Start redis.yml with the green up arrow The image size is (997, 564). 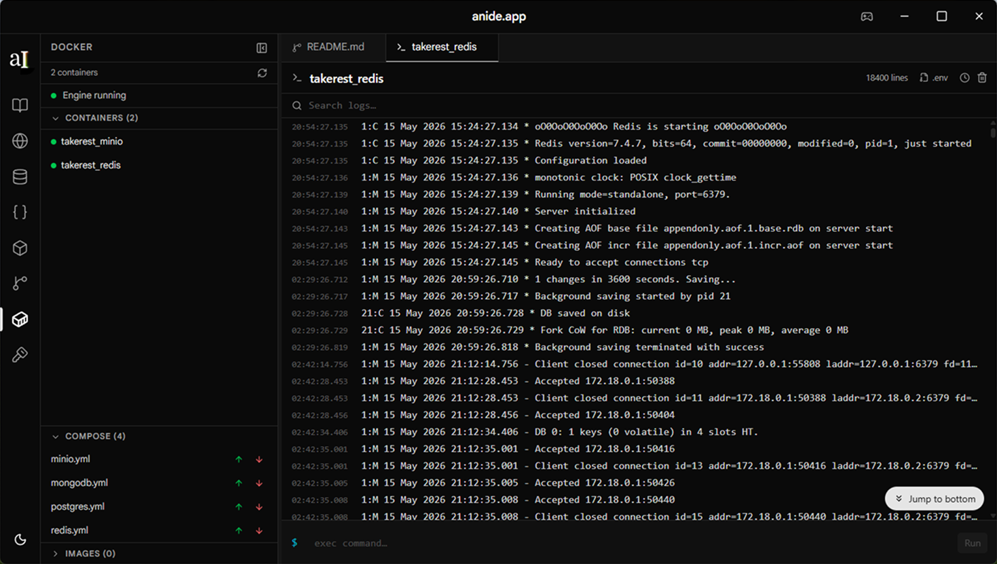click(x=239, y=531)
